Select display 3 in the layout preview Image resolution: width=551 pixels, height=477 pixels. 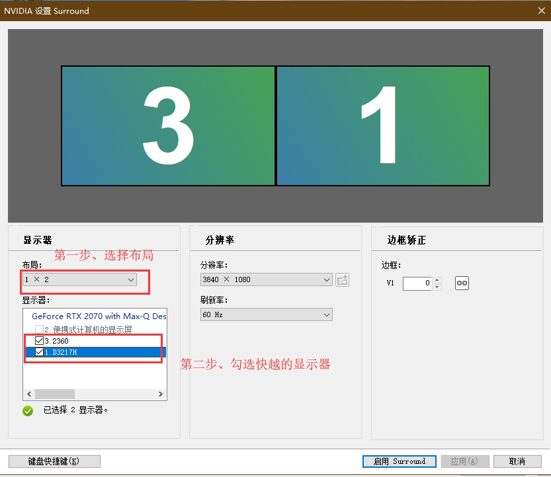168,126
